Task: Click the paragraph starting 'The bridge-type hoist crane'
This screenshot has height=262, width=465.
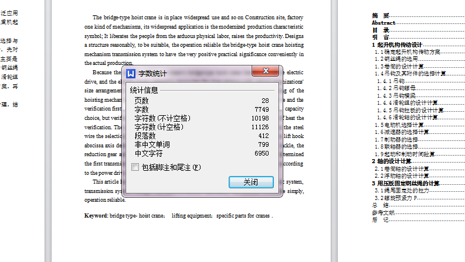Action: (x=194, y=40)
